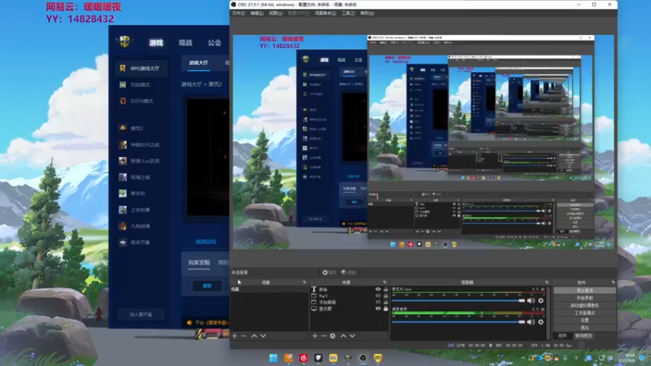Move scene down in the Scenes panel
This screenshot has height=366, width=651.
click(263, 336)
